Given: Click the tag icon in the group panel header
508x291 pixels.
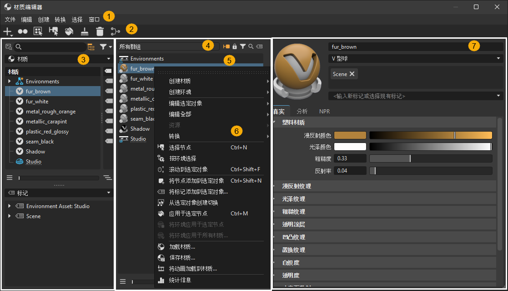Looking at the screenshot, I should coord(260,47).
